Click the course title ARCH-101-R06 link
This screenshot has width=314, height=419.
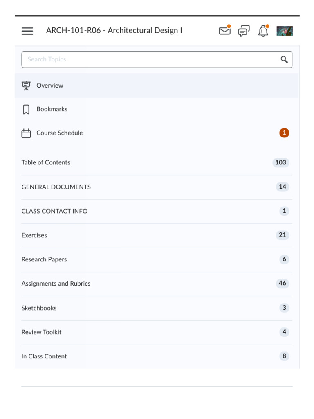click(114, 31)
